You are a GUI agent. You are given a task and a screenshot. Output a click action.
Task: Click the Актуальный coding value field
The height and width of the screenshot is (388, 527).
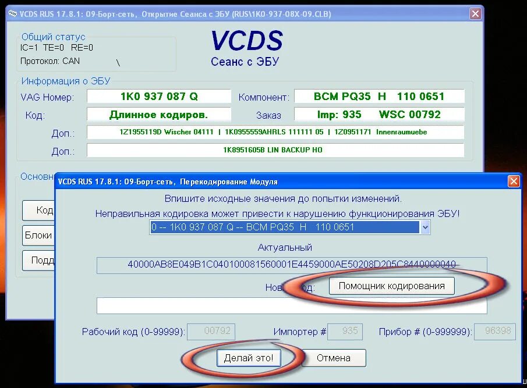[292, 265]
